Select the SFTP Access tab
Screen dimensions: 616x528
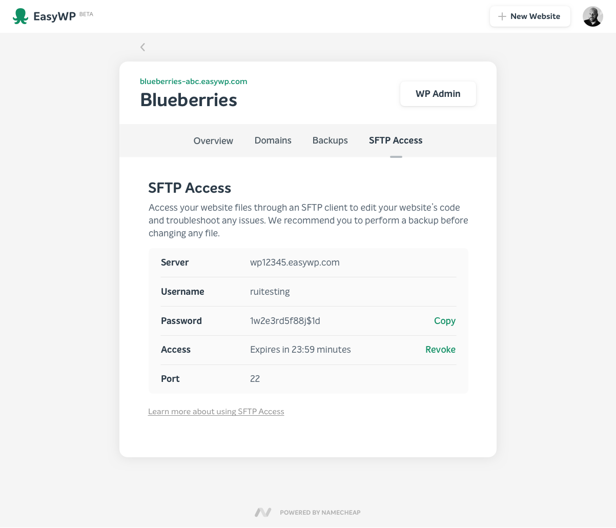396,140
